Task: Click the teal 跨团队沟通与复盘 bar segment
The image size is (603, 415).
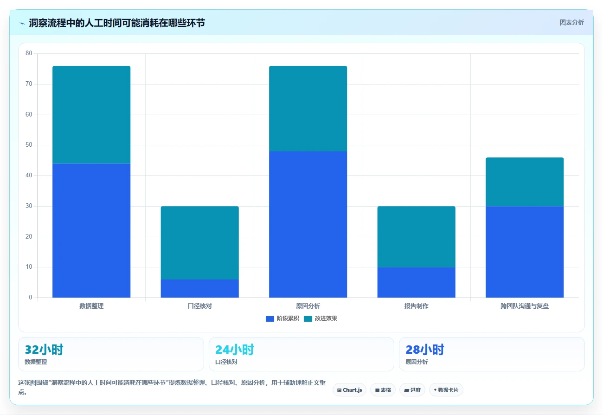Action: pyautogui.click(x=525, y=182)
